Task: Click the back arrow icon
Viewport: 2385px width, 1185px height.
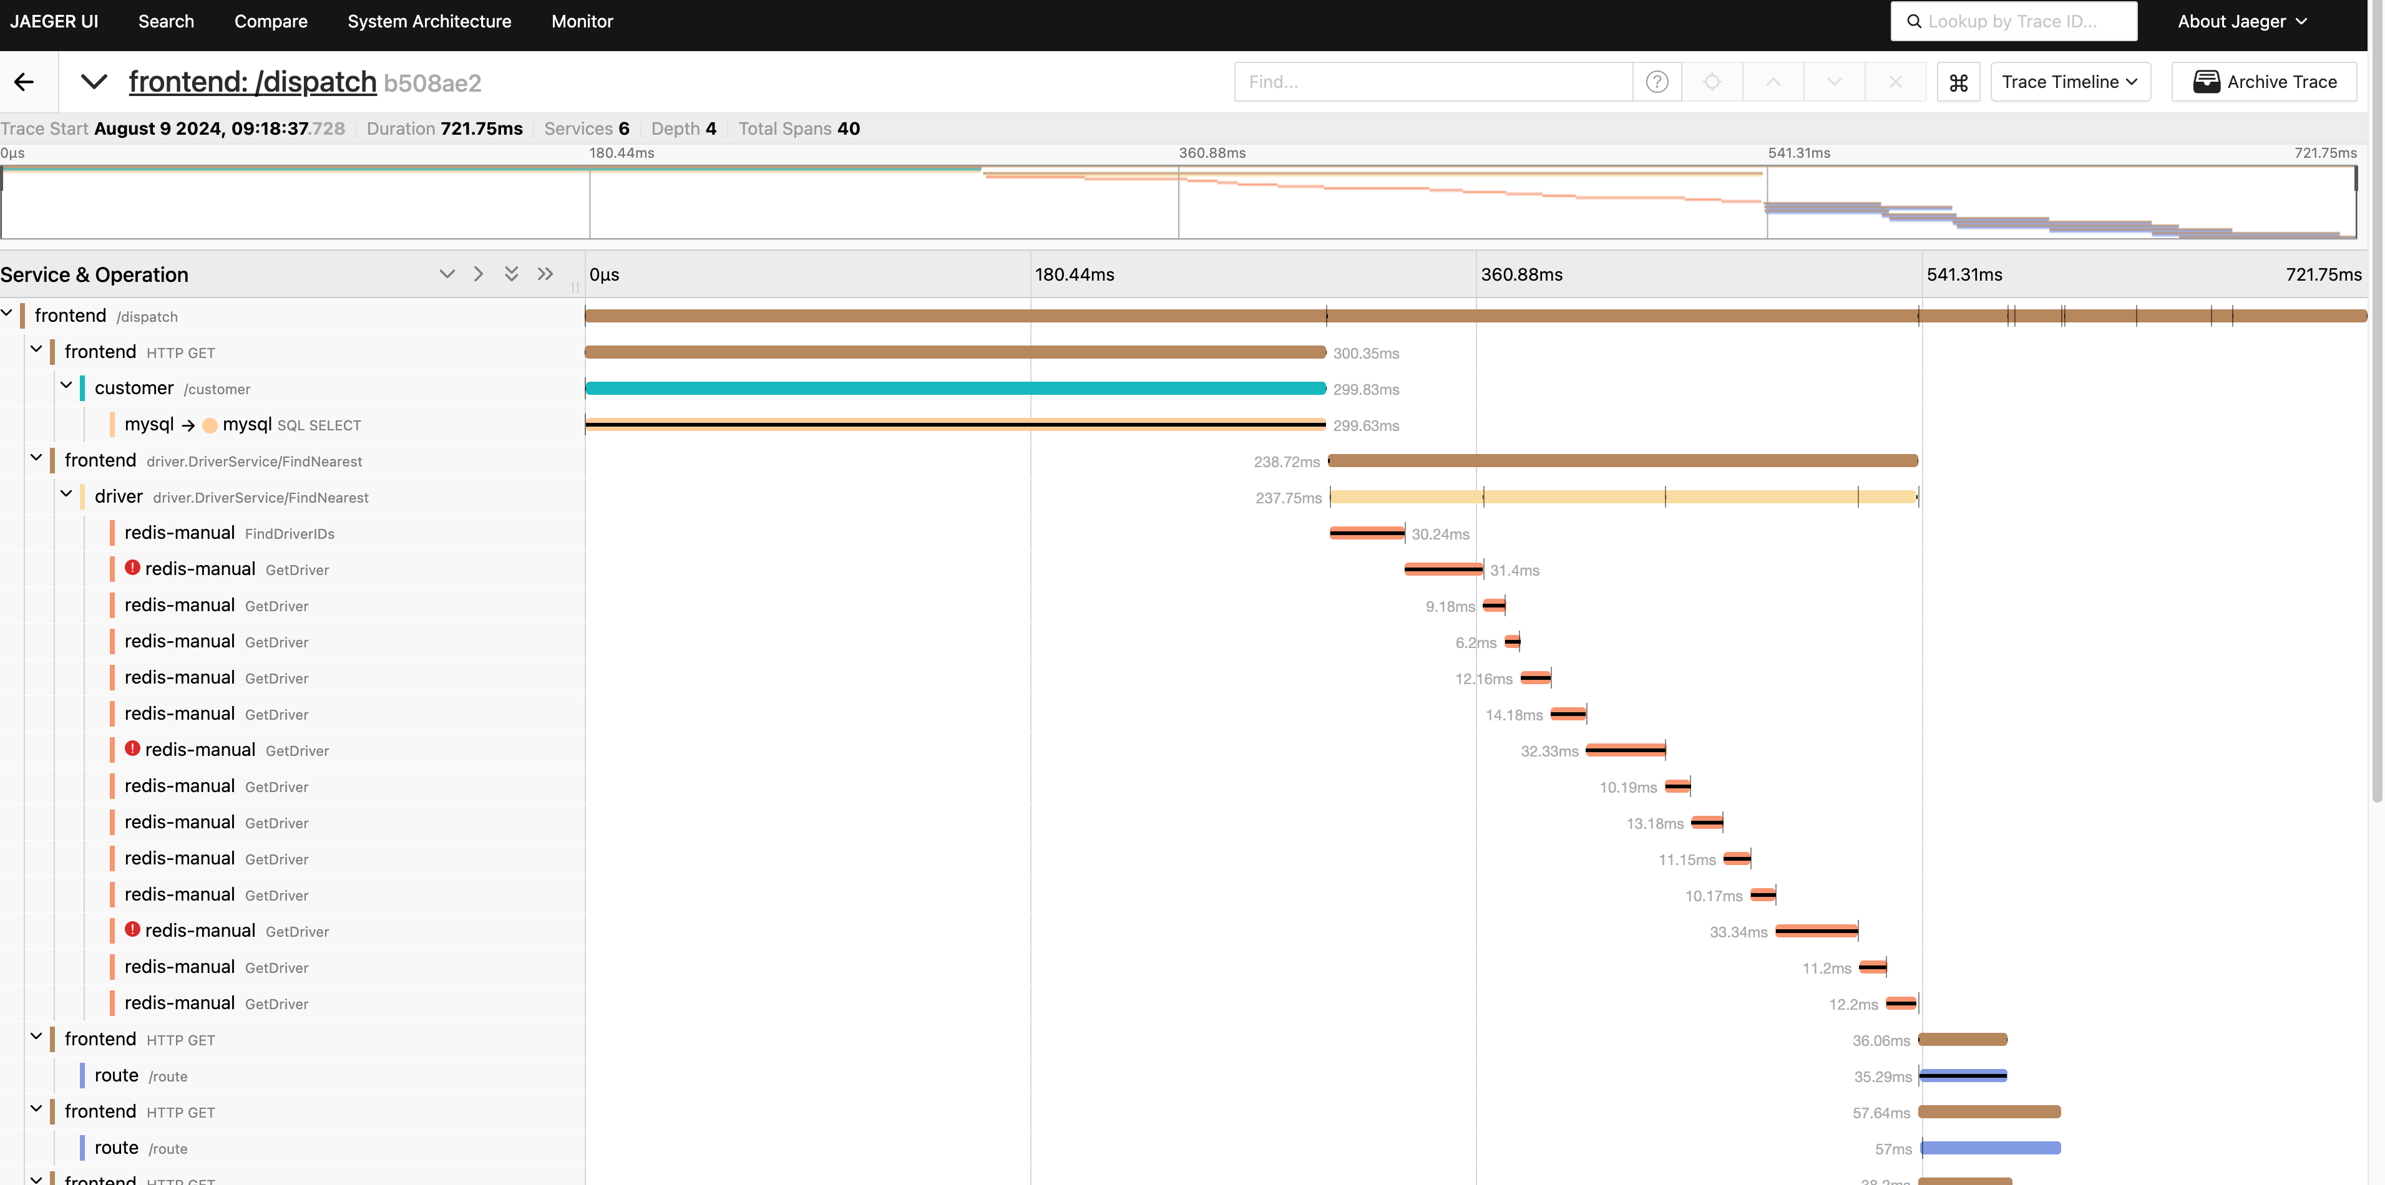Action: 24,82
